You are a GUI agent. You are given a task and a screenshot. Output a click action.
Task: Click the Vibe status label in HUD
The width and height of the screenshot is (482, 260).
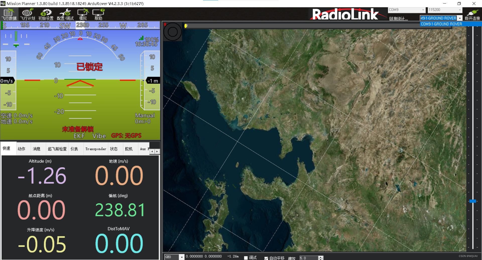[99, 136]
